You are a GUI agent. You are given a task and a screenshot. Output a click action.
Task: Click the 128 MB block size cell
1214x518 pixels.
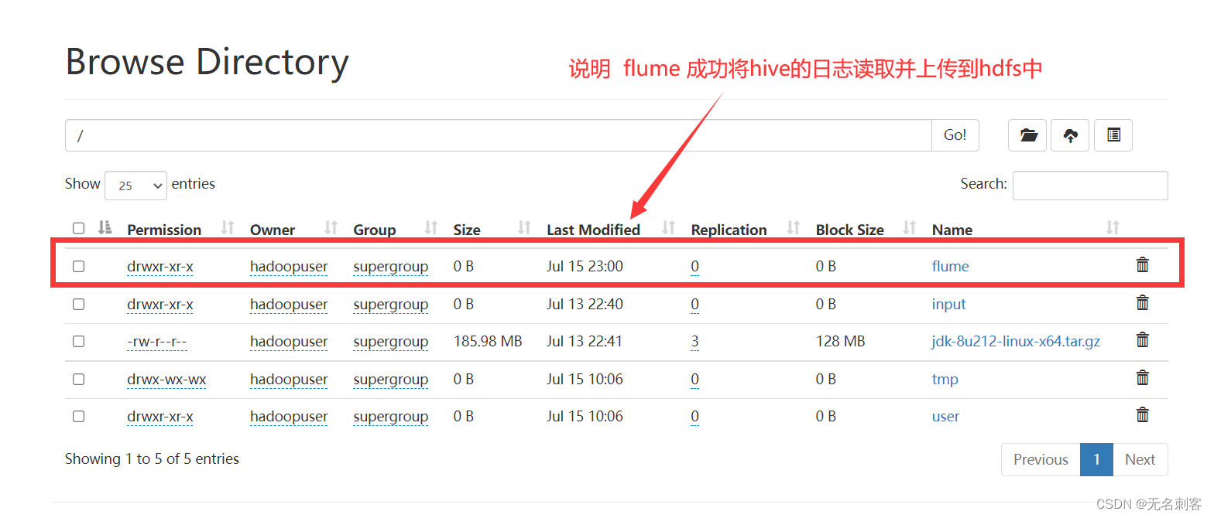tap(840, 341)
